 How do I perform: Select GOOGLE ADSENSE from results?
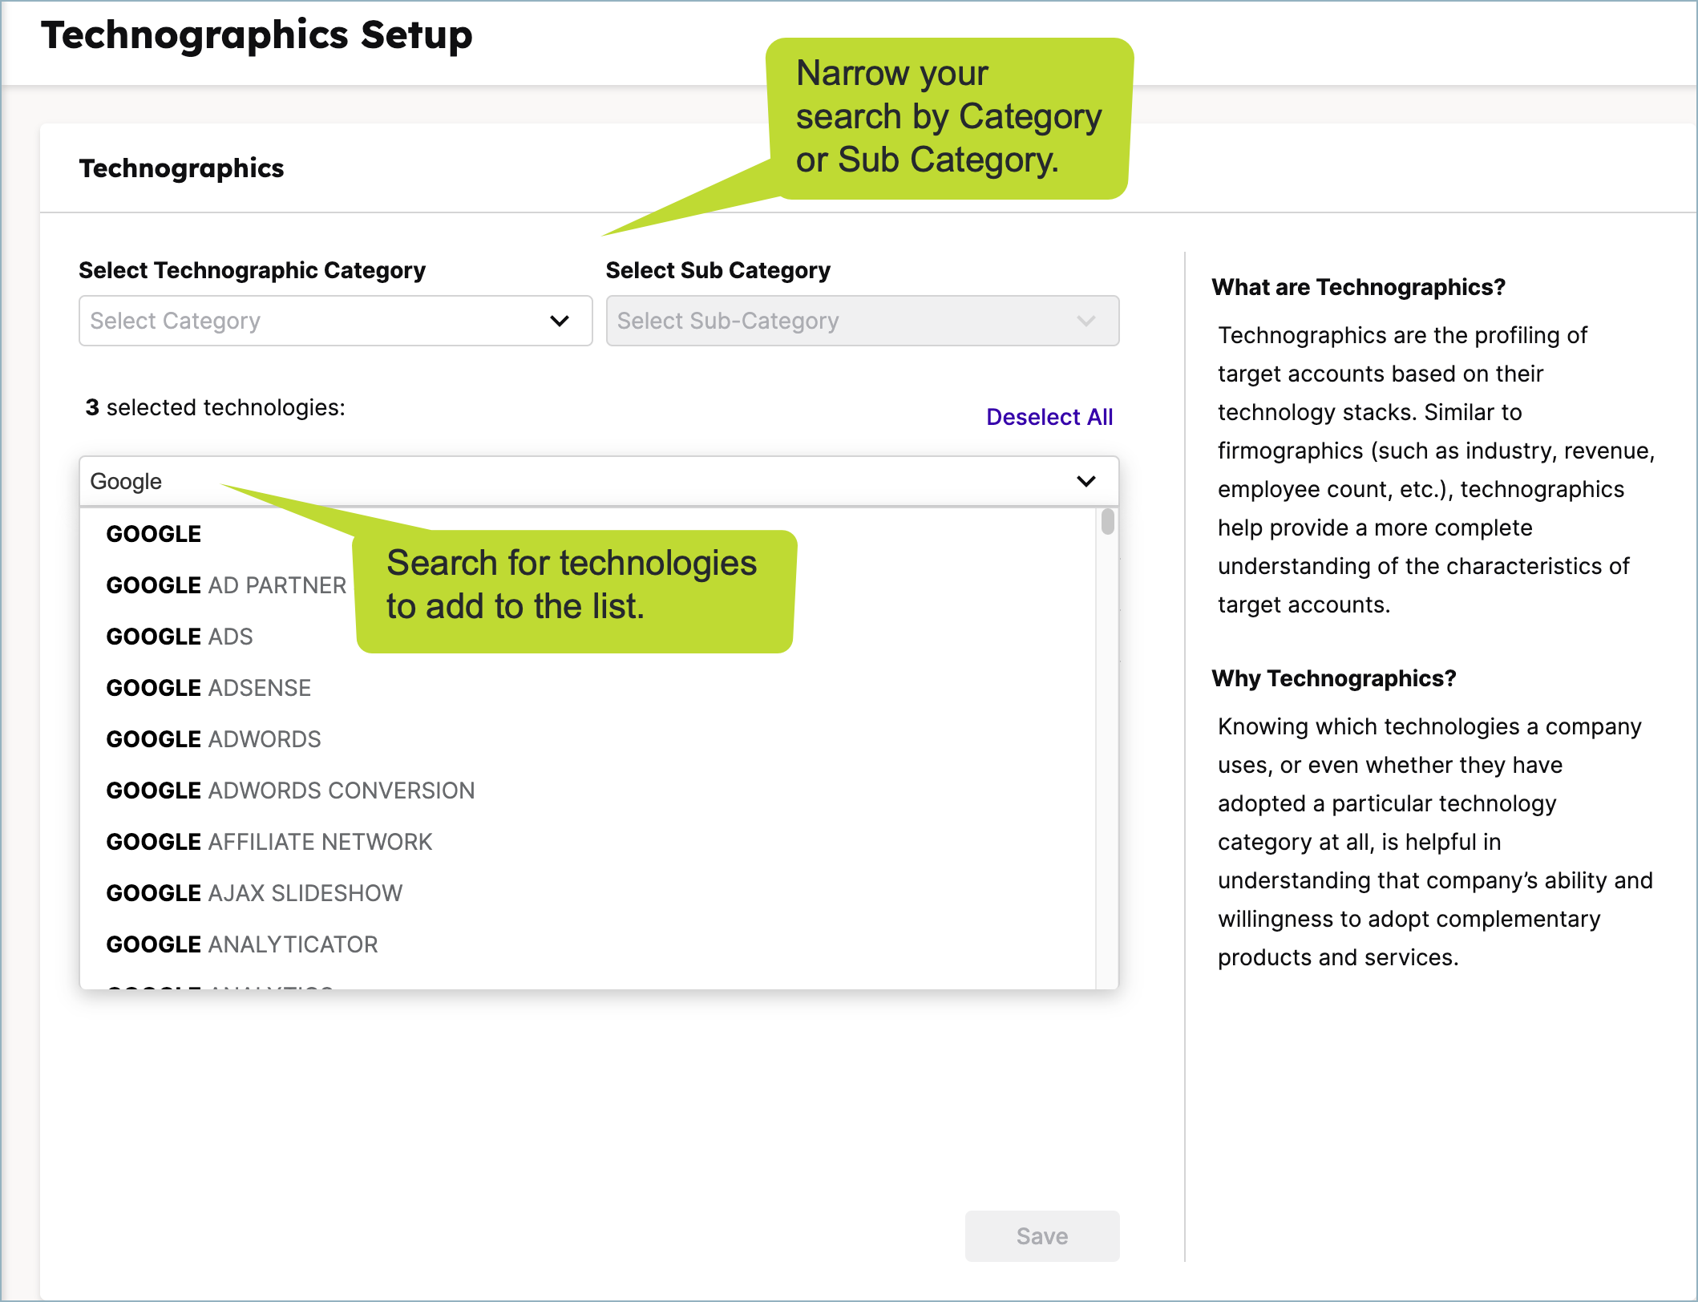point(208,687)
